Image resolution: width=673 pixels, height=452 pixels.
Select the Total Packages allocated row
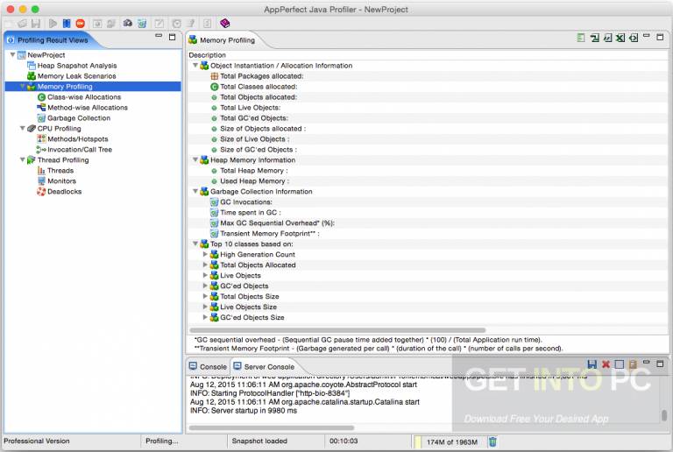click(x=427, y=76)
